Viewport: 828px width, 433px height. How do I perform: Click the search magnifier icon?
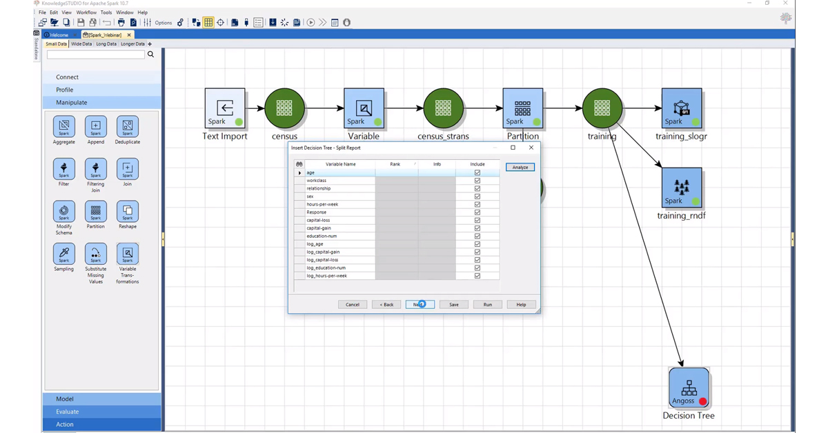point(150,54)
